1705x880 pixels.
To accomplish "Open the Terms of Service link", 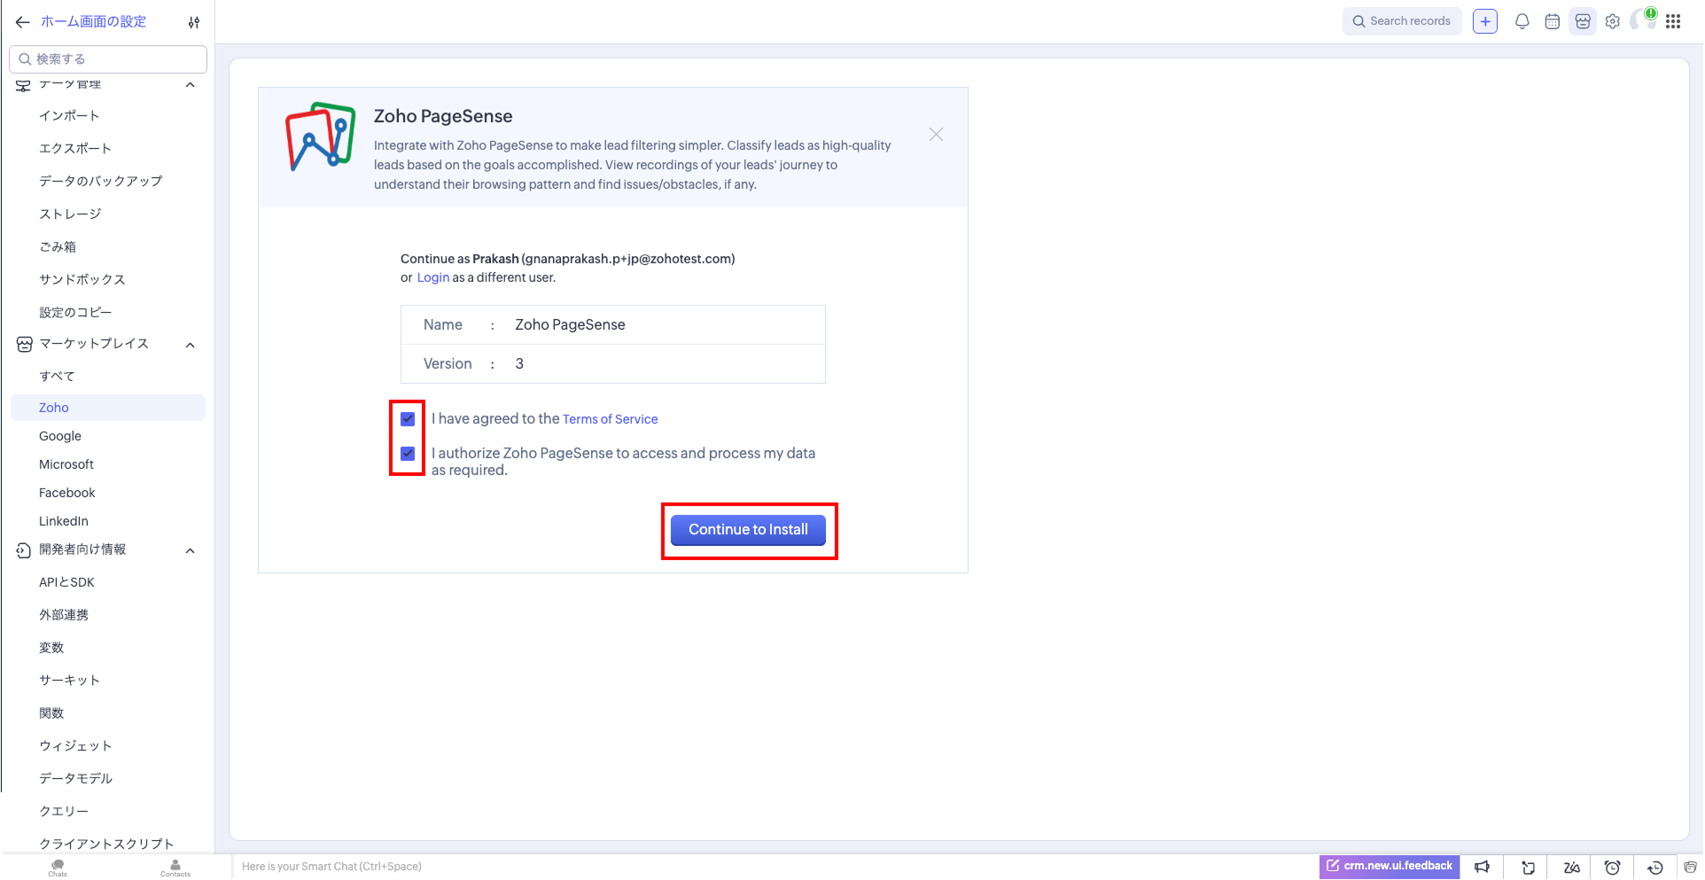I will 610,419.
